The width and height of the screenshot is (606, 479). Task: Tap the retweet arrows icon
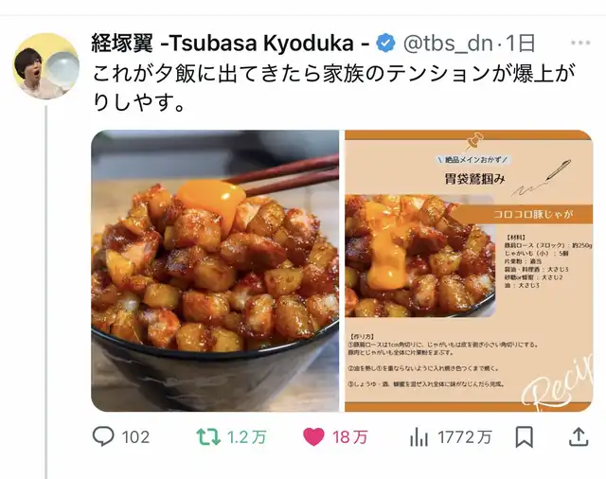208,437
